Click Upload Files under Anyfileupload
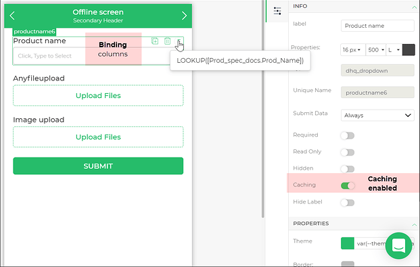The height and width of the screenshot is (267, 420). [98, 95]
